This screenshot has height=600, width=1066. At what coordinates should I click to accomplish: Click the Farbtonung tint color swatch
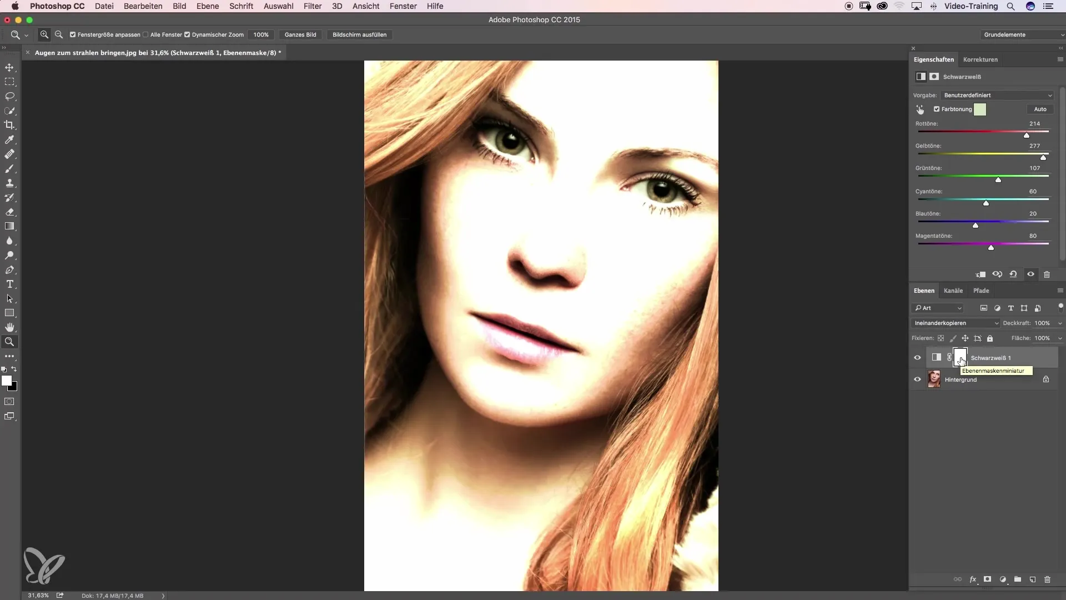point(980,109)
